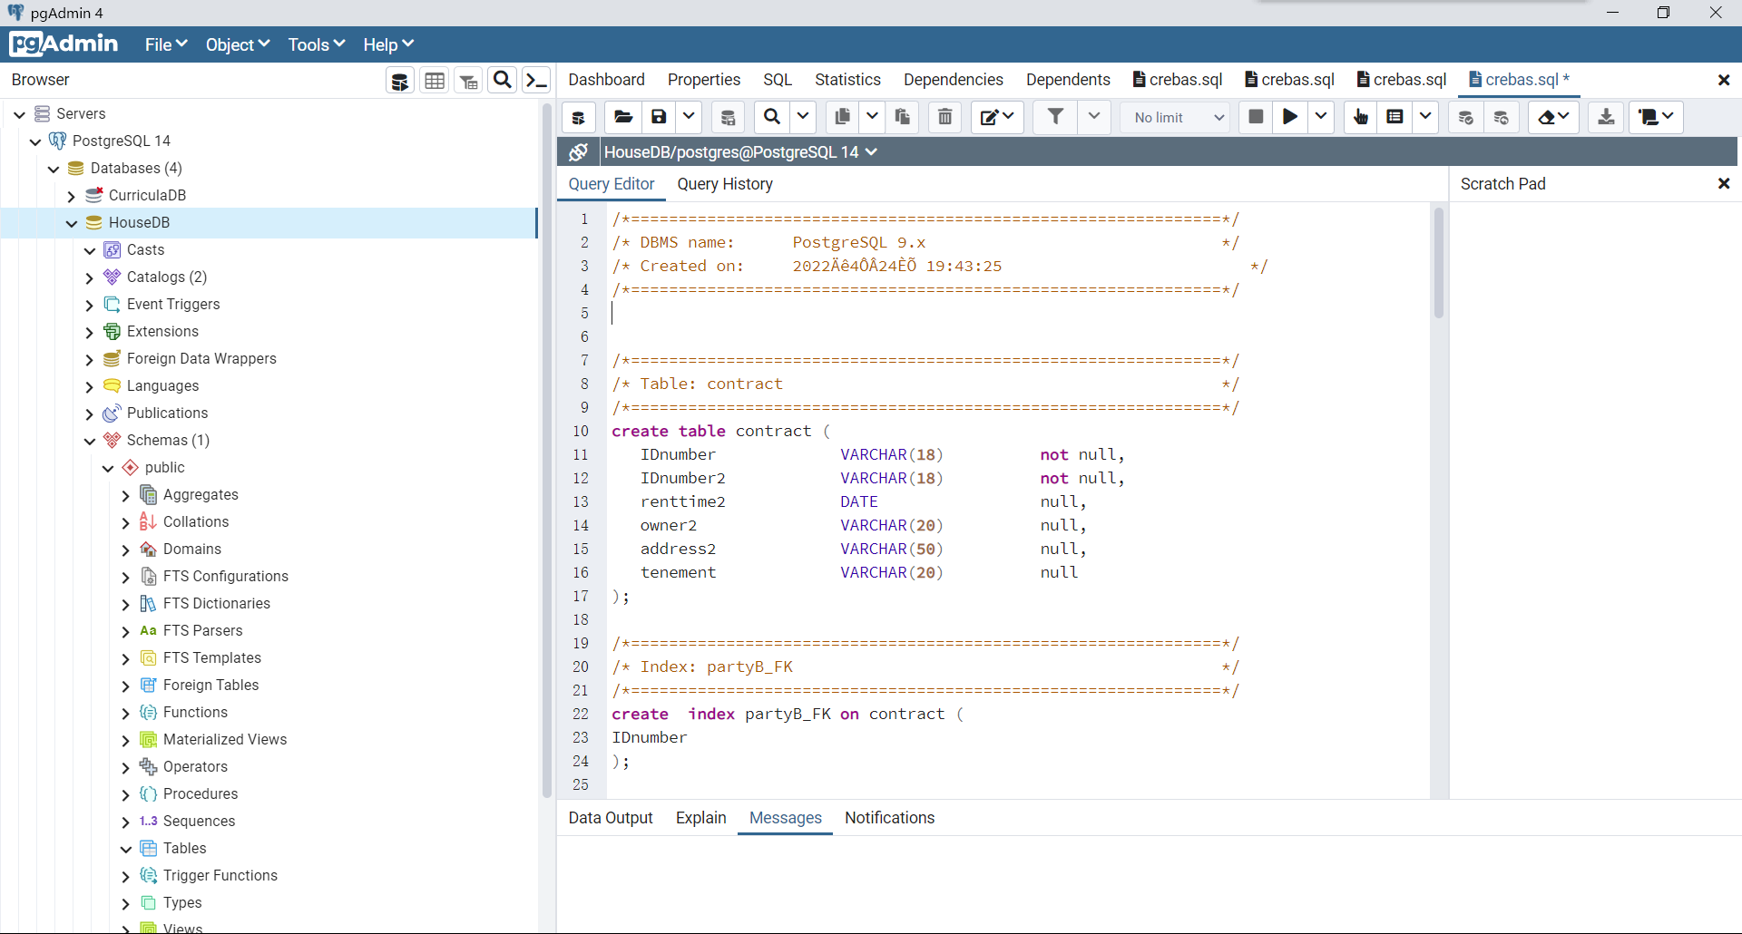Screen dimensions: 1742x934
Task: Run the query with the Execute play button
Action: click(1289, 117)
